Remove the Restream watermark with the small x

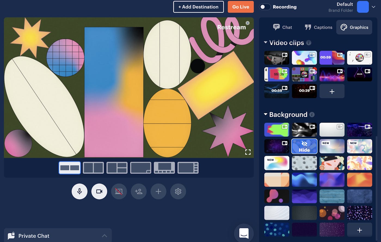[x=247, y=23]
